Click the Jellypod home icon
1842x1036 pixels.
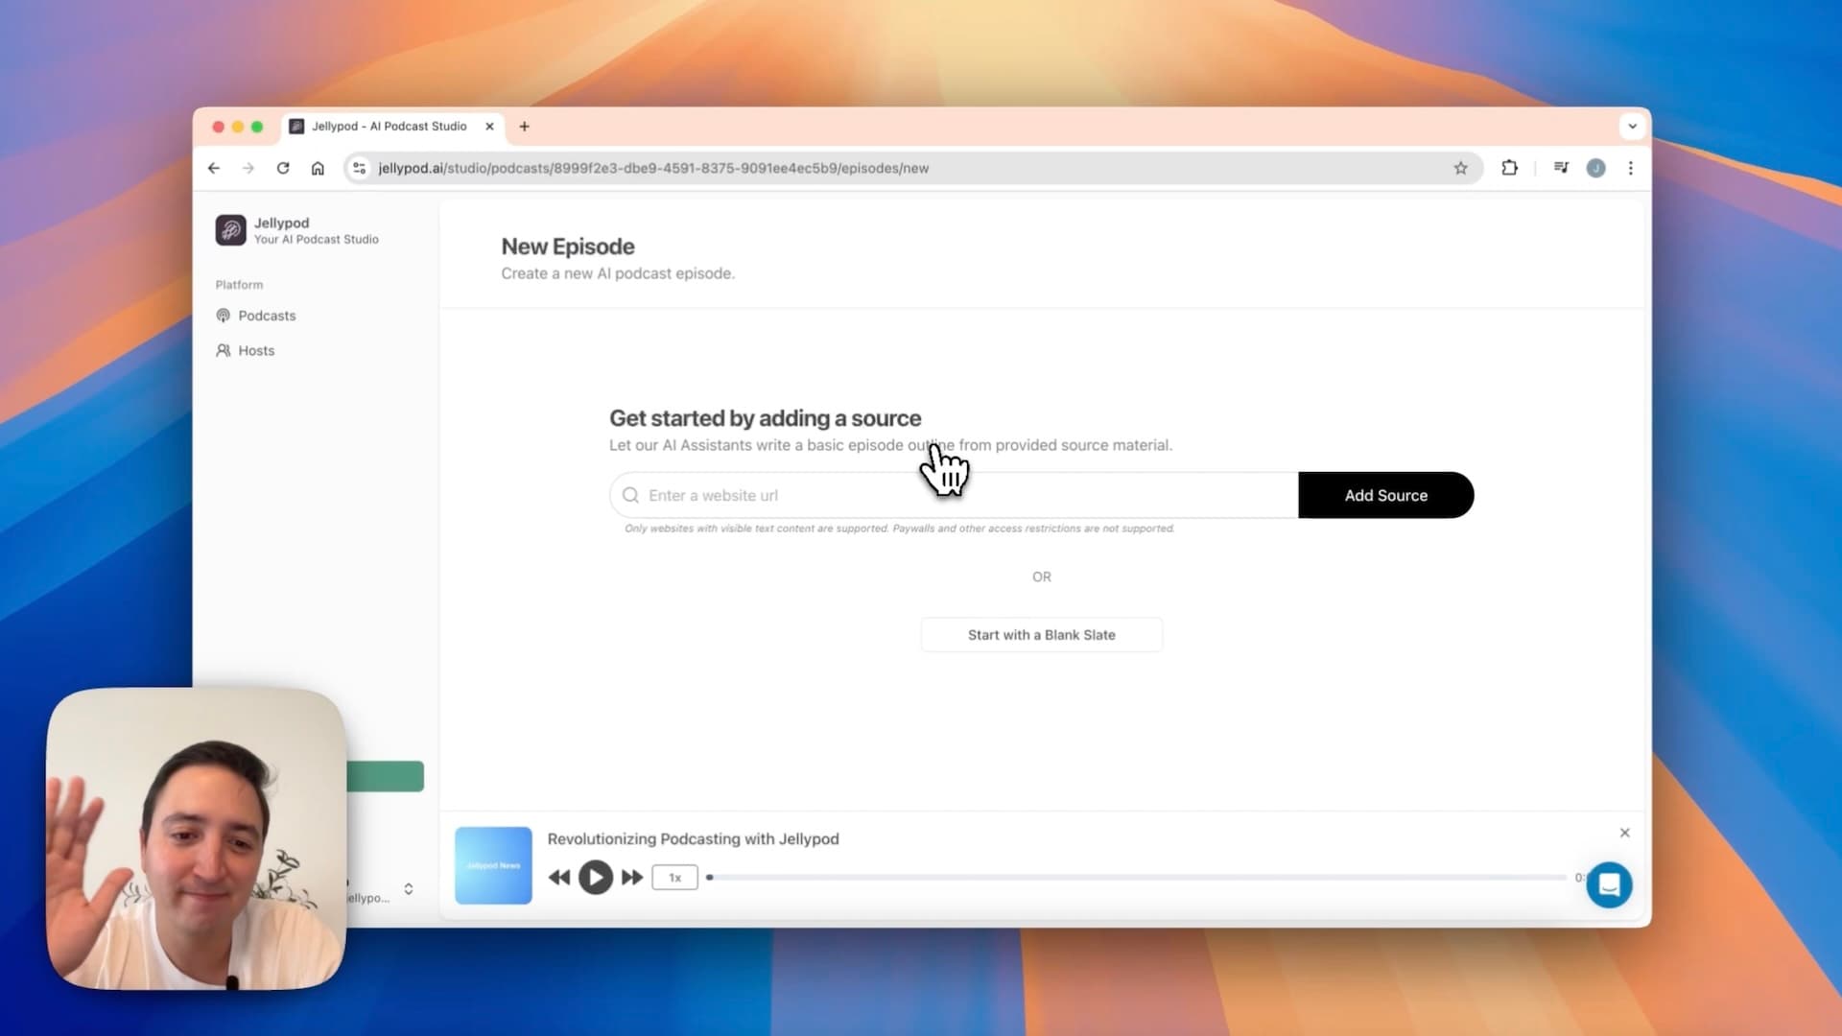[x=230, y=230]
